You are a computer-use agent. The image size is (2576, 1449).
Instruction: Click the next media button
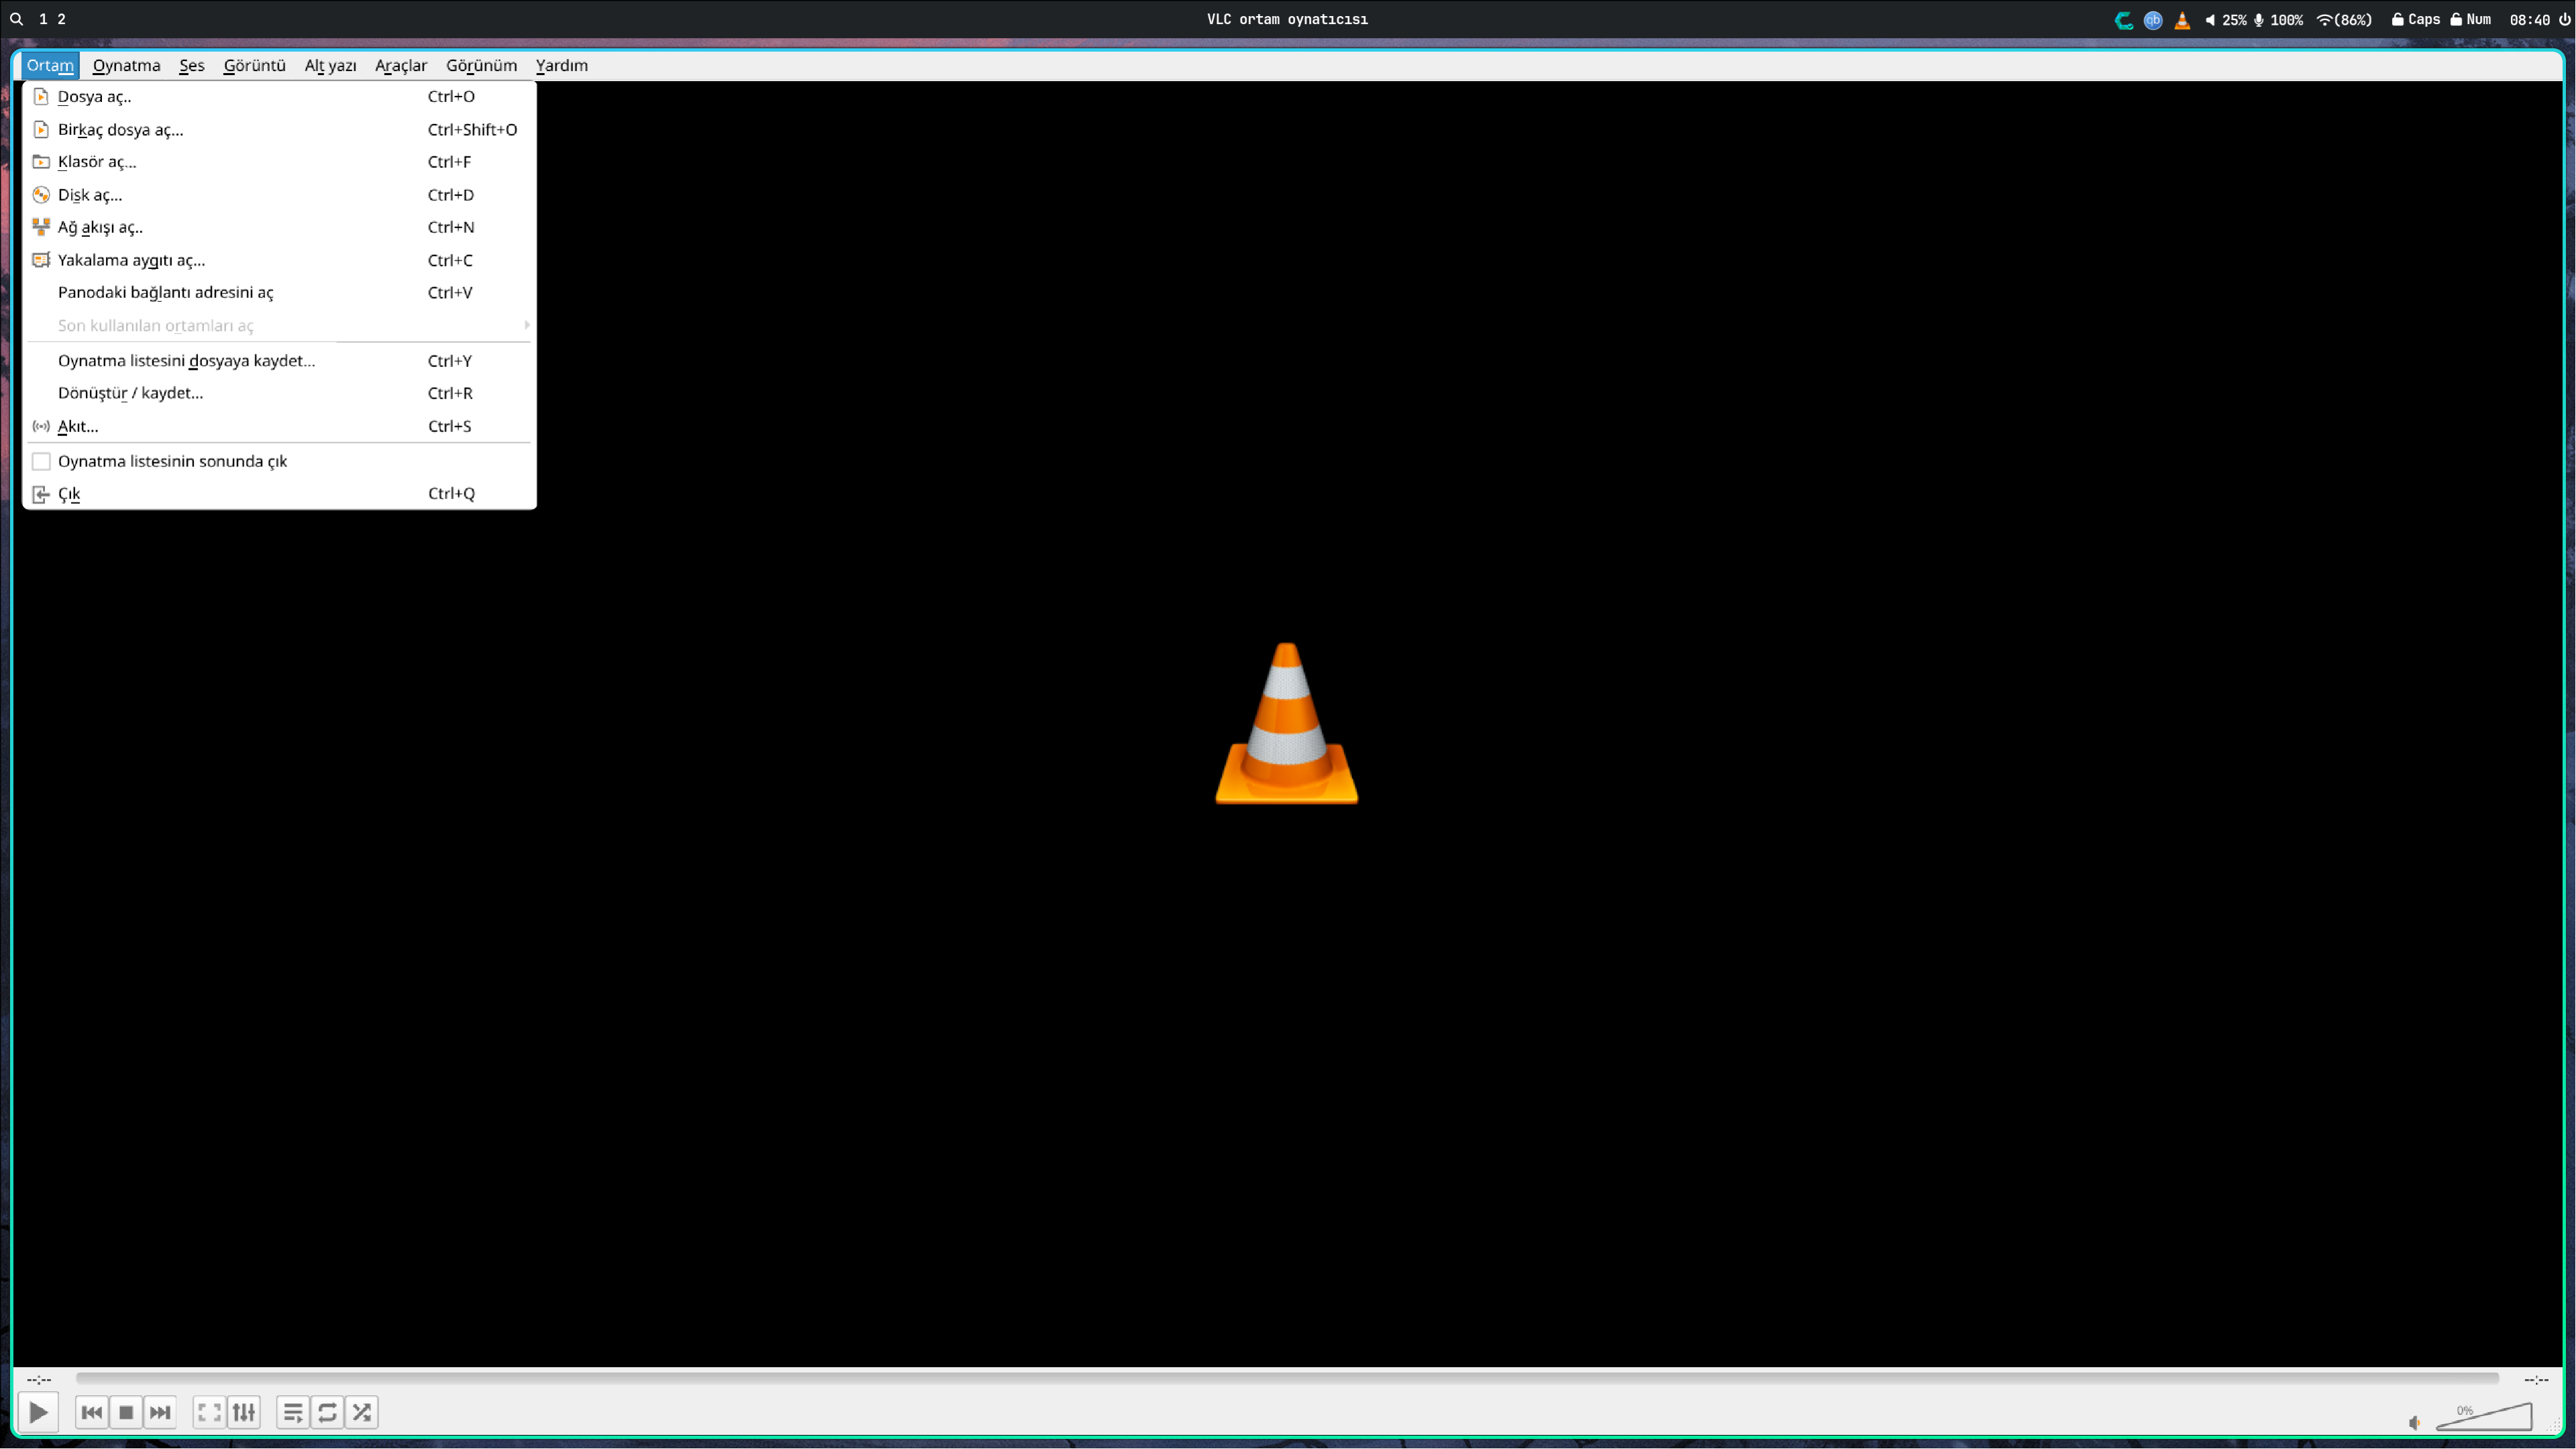(160, 1412)
